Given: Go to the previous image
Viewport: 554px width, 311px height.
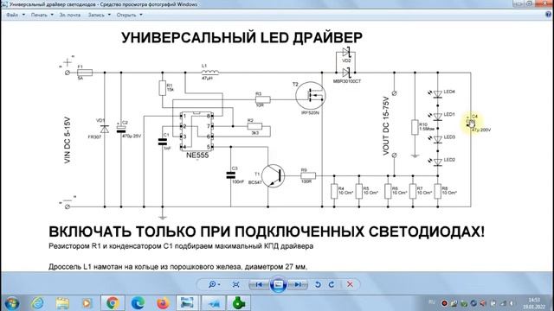Looking at the screenshot, I should coord(259,284).
